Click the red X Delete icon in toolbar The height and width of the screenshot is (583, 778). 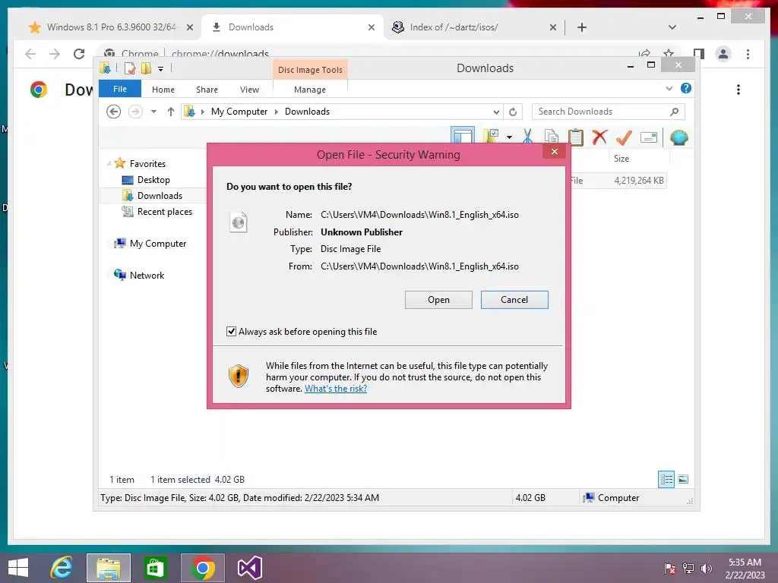click(599, 137)
